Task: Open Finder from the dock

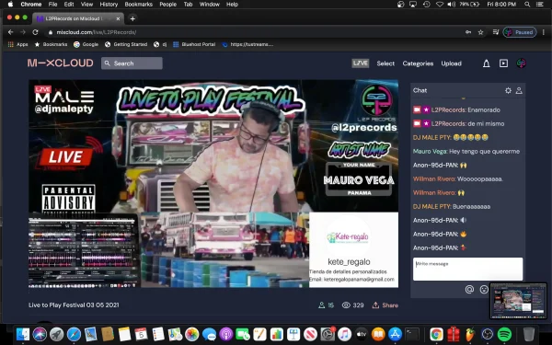Action: tap(23, 334)
